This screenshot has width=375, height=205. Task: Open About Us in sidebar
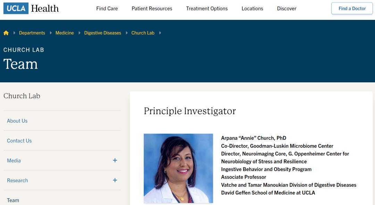coord(17,121)
